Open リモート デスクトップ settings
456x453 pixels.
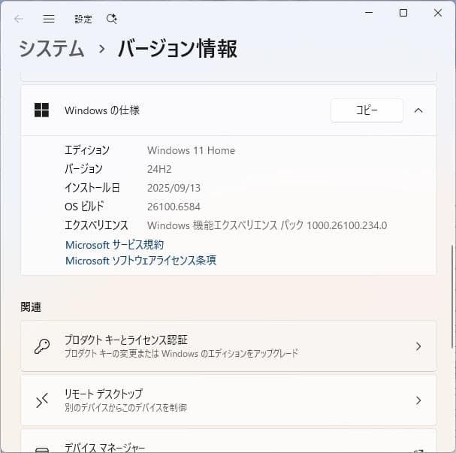[x=228, y=400]
